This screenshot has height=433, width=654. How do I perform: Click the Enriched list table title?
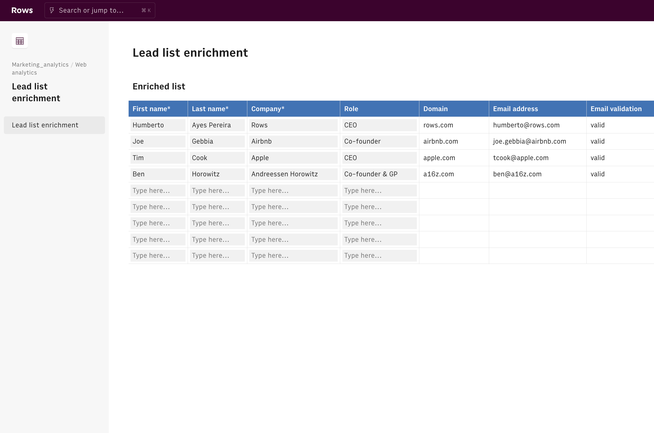159,86
